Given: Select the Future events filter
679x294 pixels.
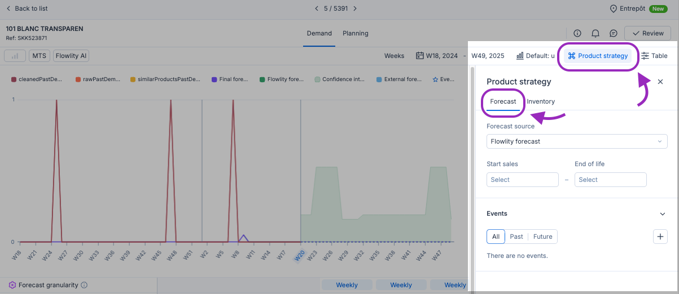Looking at the screenshot, I should coord(542,237).
